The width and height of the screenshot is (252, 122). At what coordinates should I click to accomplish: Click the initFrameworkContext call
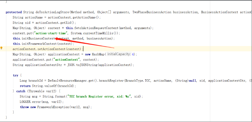(x=39, y=44)
